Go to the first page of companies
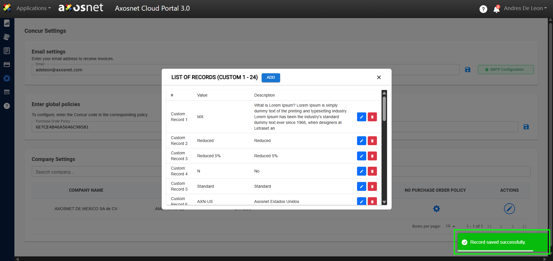 490,227
